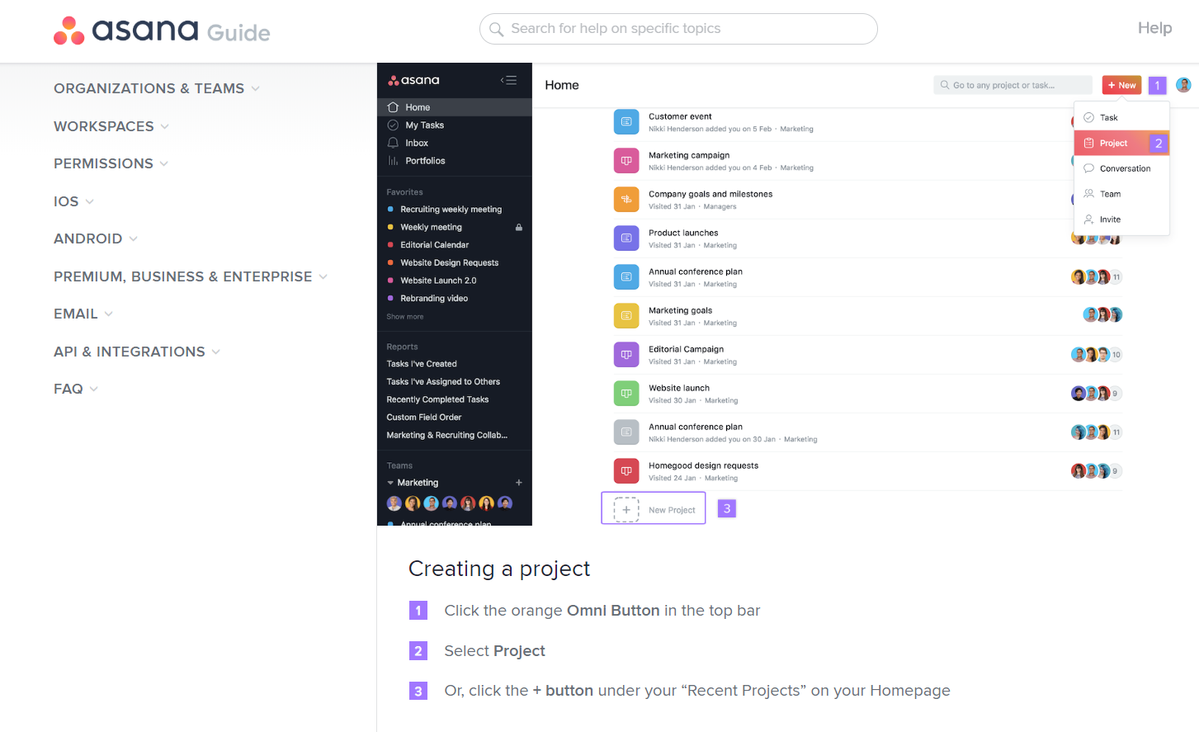Select Task from the New dropdown menu
Viewport: 1199px width, 732px height.
[1121, 117]
